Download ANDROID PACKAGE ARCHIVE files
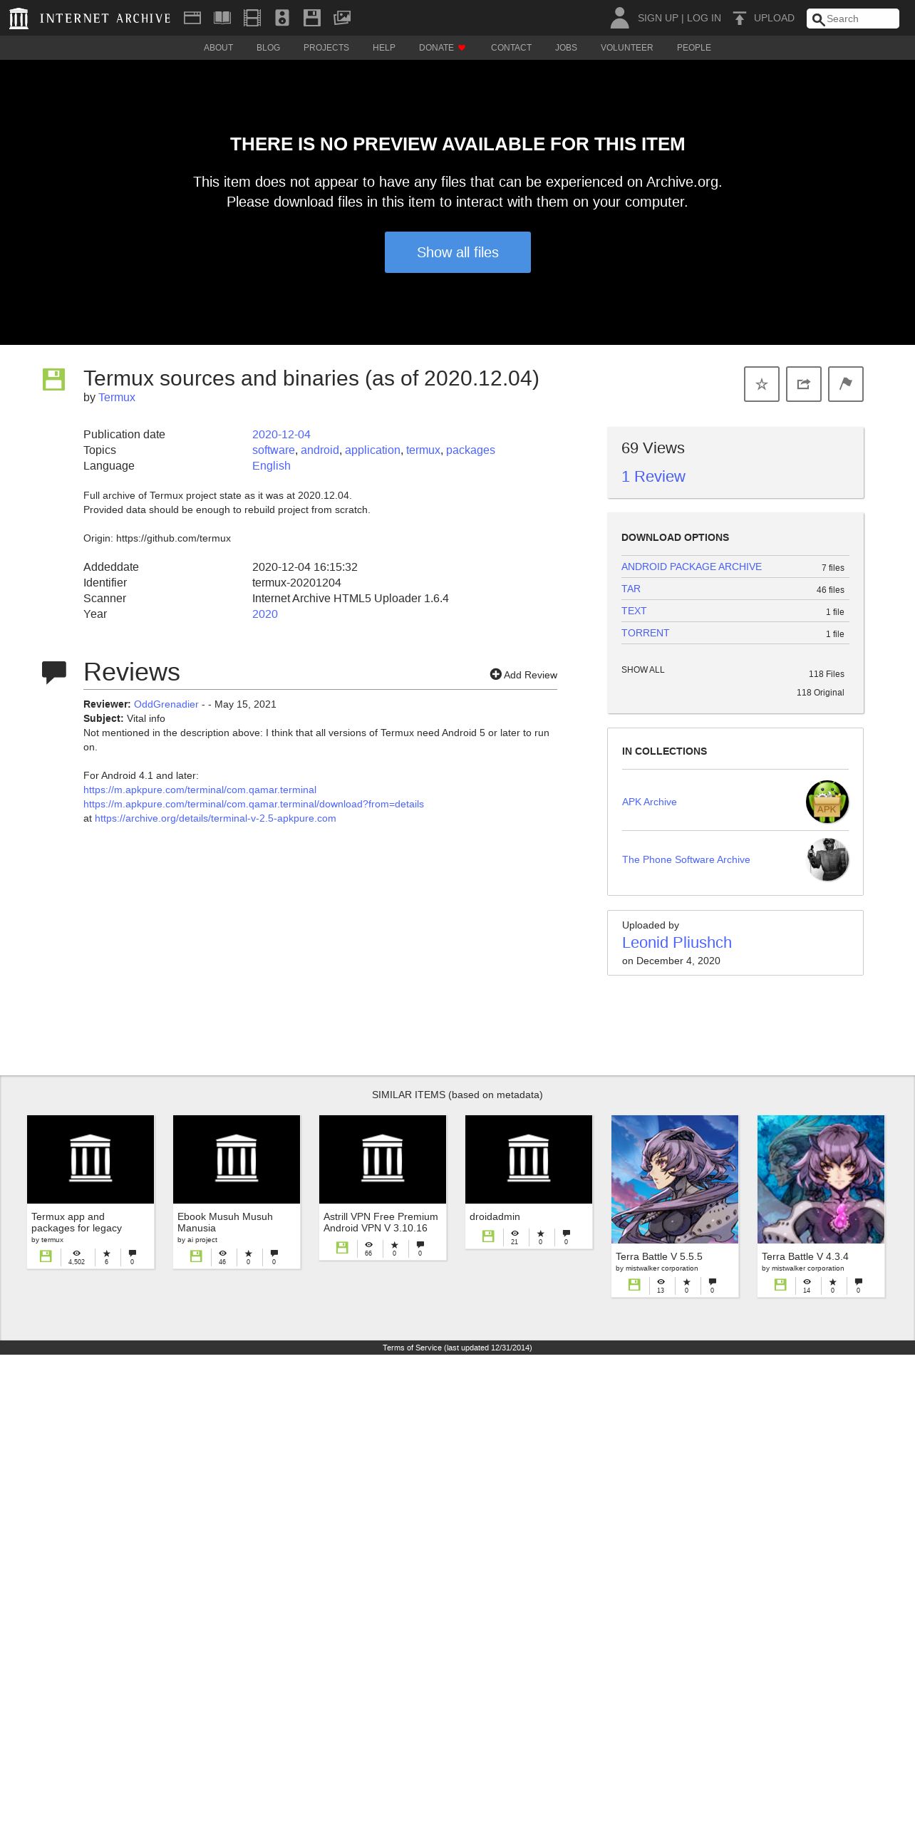 [691, 567]
